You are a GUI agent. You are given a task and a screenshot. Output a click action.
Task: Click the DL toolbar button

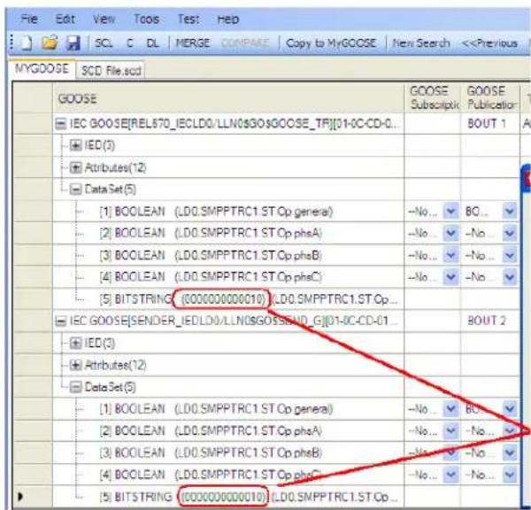(152, 43)
